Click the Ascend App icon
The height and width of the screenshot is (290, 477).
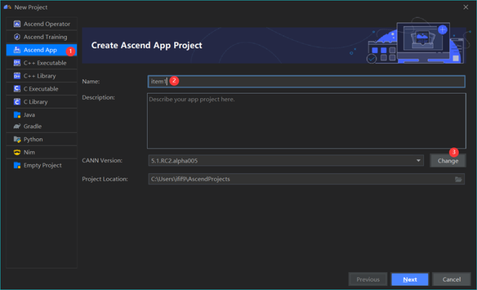tap(17, 50)
